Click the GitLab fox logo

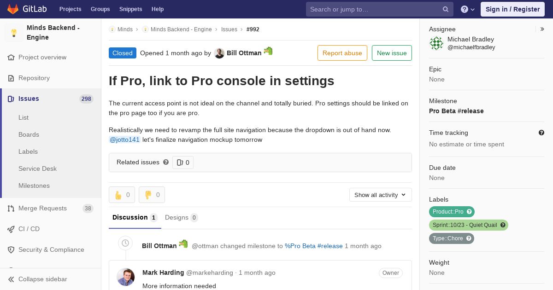tap(13, 9)
